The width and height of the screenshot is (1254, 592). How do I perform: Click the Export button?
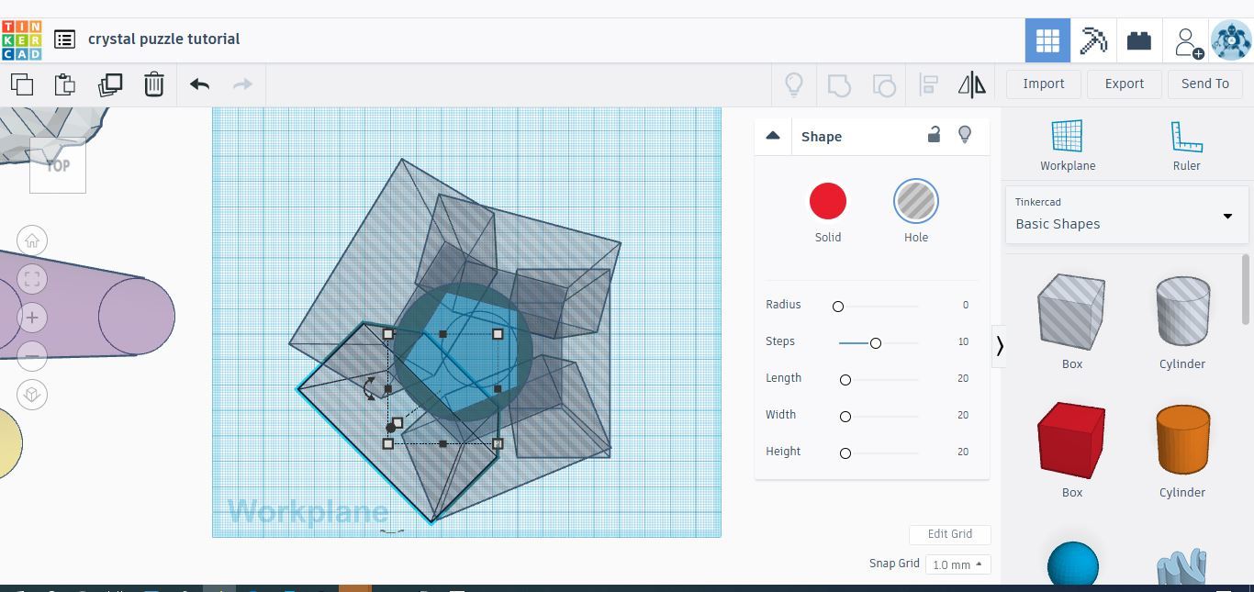(1125, 84)
